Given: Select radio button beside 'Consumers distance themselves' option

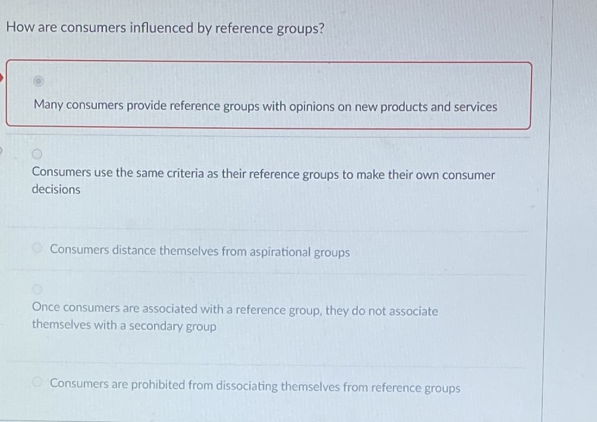Looking at the screenshot, I should pos(36,248).
